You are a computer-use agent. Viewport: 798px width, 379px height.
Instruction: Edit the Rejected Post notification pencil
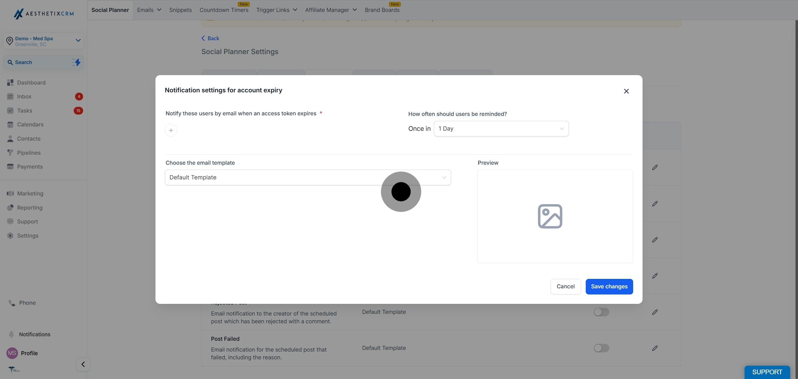(655, 312)
